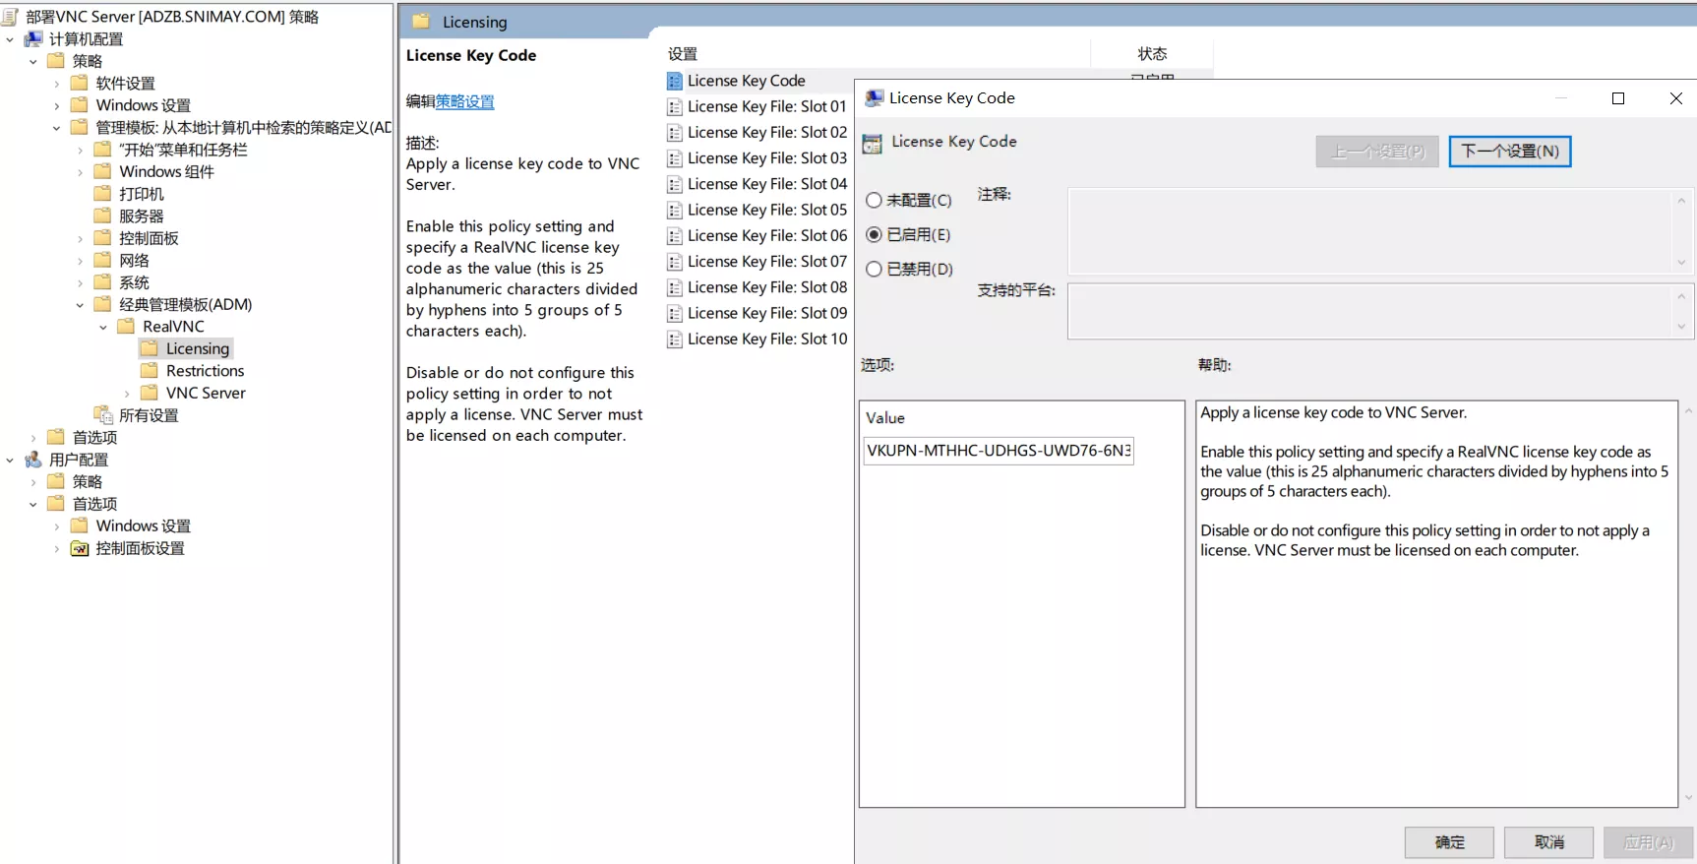The height and width of the screenshot is (864, 1697).
Task: Select the 已启用(E) radio option
Action: pos(874,234)
